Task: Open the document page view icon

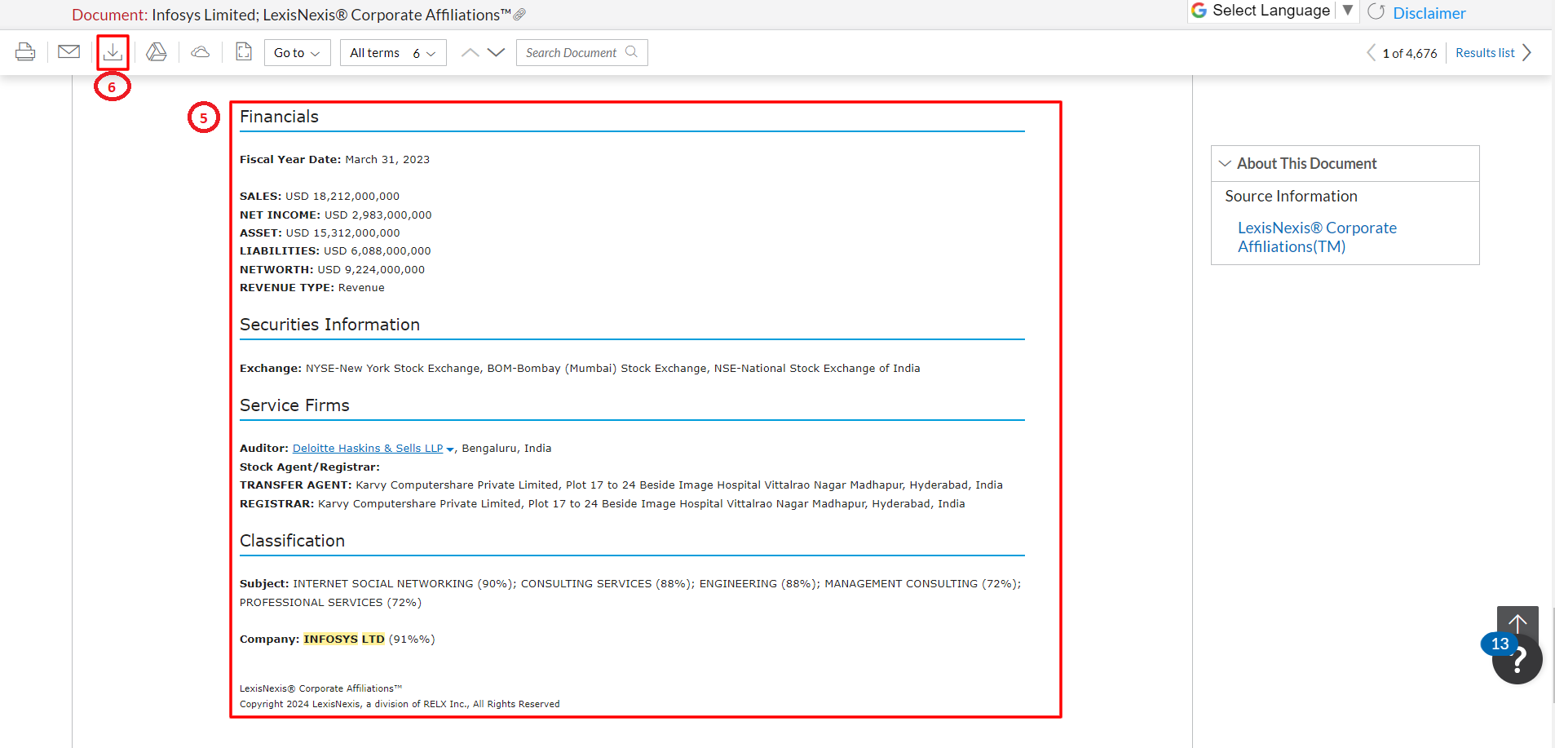Action: coord(244,52)
